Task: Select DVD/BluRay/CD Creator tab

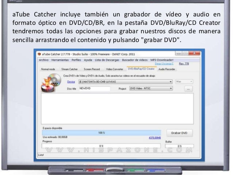Action: tap(141, 69)
